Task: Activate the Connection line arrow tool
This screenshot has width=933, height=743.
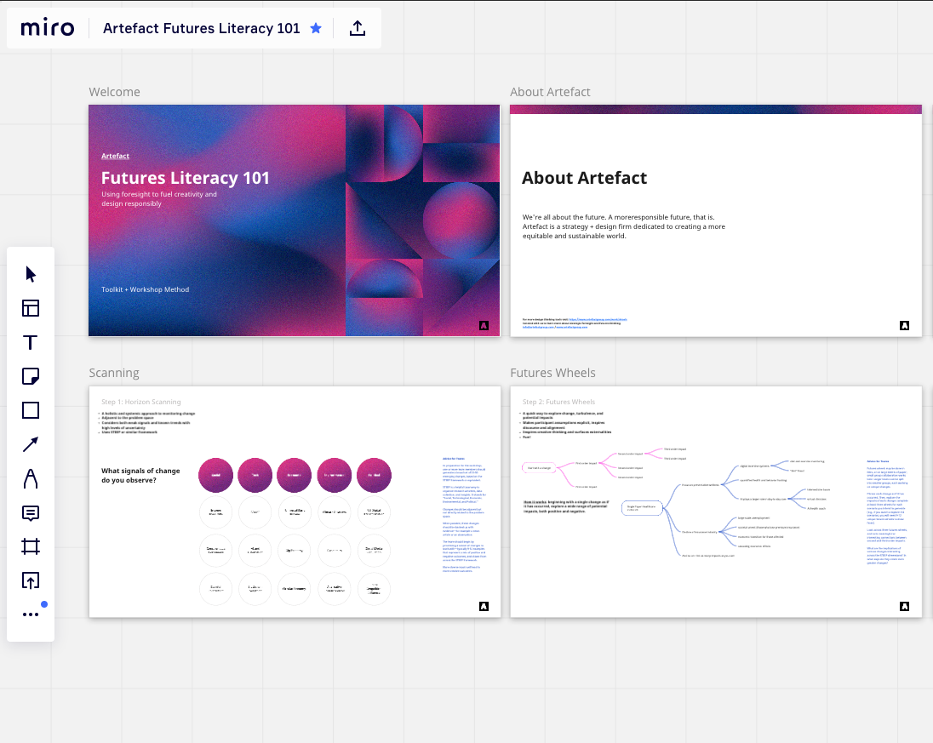Action: point(31,444)
